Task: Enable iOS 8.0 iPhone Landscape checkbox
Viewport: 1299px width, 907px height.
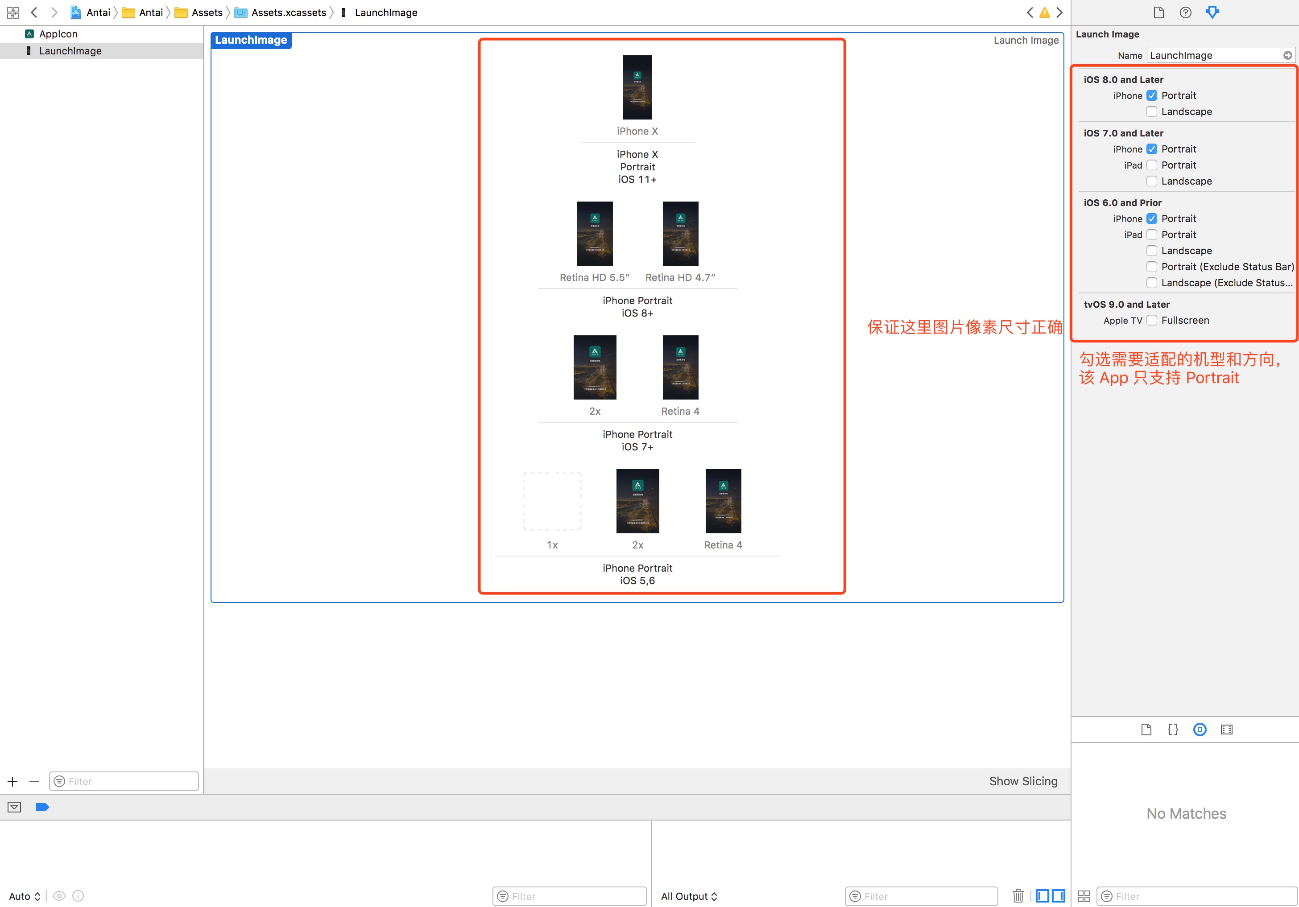Action: [x=1151, y=111]
